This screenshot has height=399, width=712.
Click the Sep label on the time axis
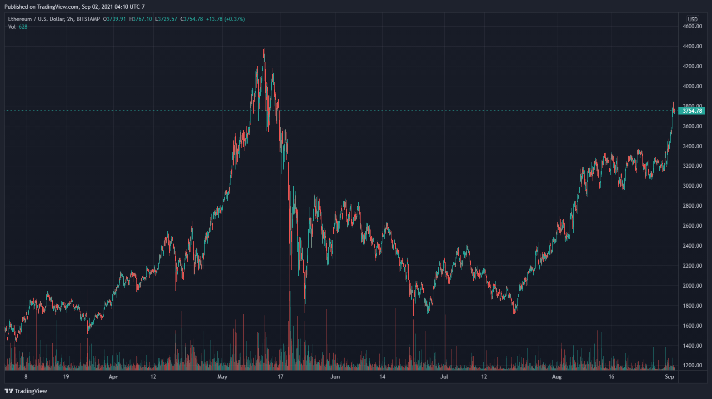click(x=669, y=377)
